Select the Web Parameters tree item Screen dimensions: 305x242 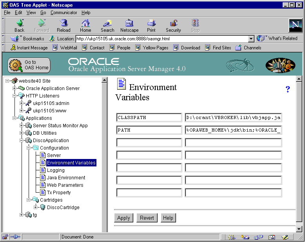pyautogui.click(x=65, y=185)
